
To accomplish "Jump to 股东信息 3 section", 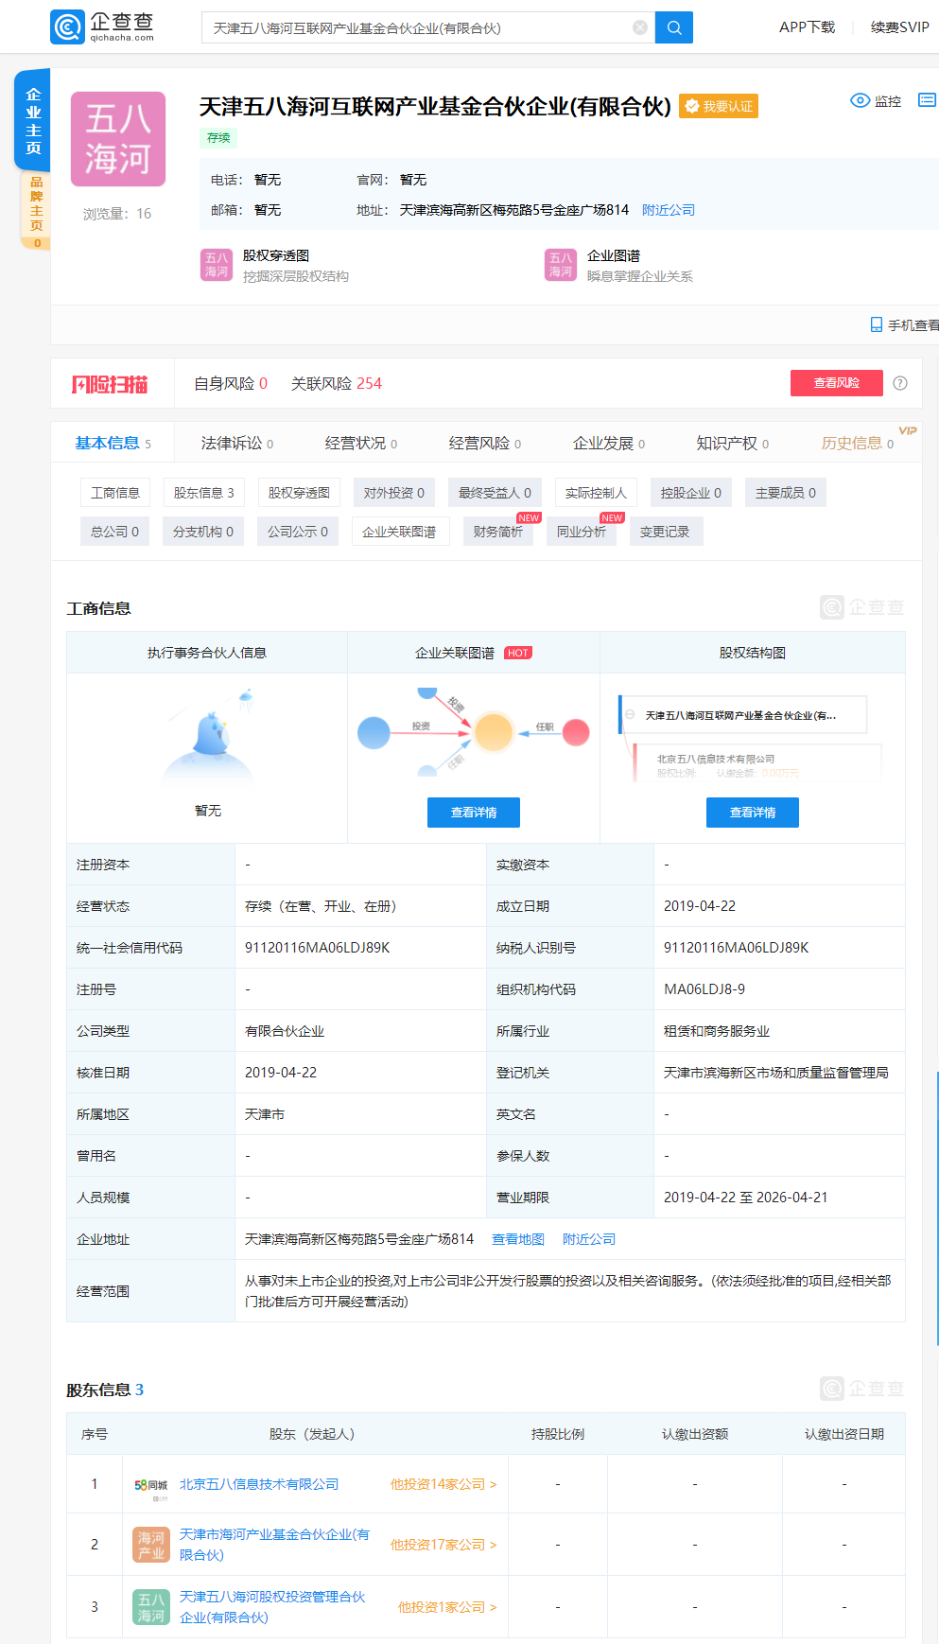I will click(x=204, y=493).
